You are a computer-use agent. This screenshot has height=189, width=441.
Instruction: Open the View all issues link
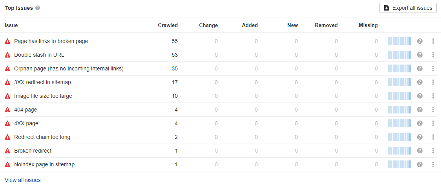pos(23,180)
